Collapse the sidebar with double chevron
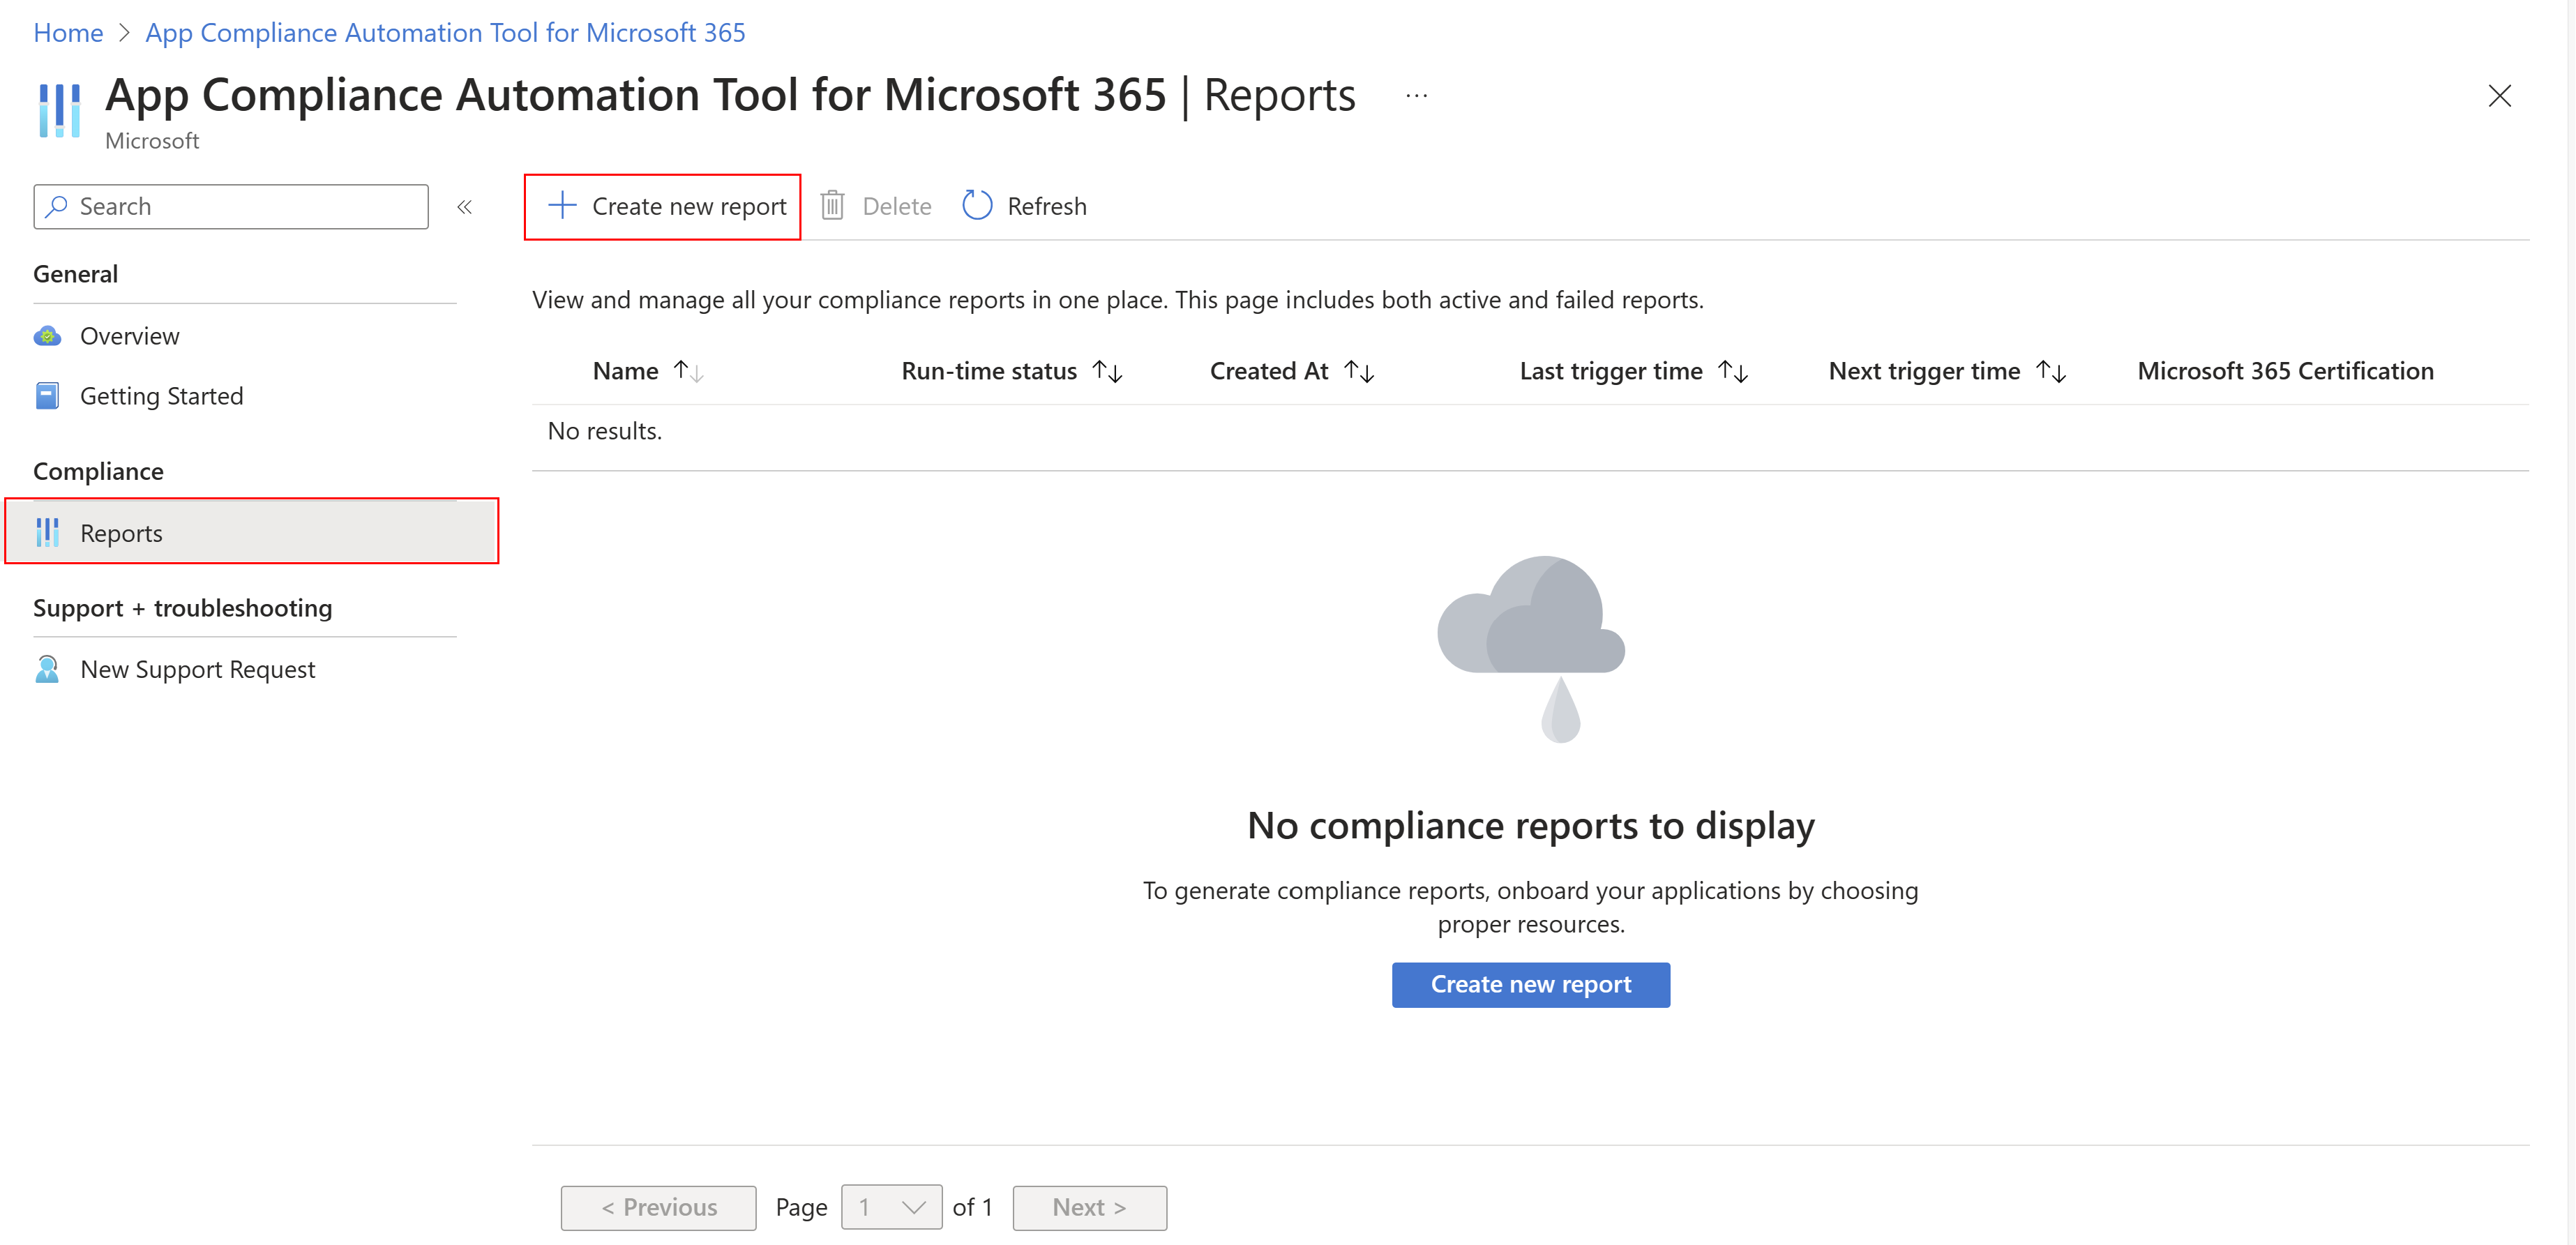The height and width of the screenshot is (1245, 2576). [x=464, y=207]
